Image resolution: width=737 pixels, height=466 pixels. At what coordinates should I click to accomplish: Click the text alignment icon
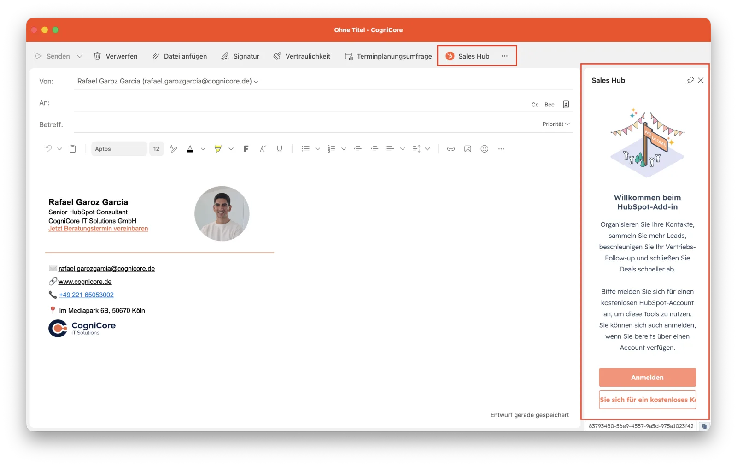(x=390, y=149)
